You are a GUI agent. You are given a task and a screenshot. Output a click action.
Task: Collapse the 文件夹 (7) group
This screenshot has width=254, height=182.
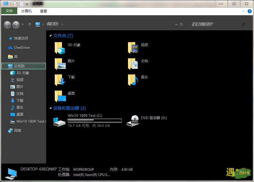pyautogui.click(x=50, y=36)
